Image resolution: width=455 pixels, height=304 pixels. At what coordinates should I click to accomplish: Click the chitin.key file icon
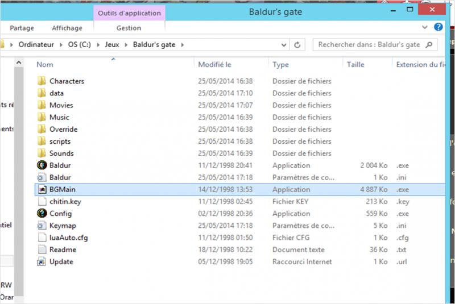point(42,201)
